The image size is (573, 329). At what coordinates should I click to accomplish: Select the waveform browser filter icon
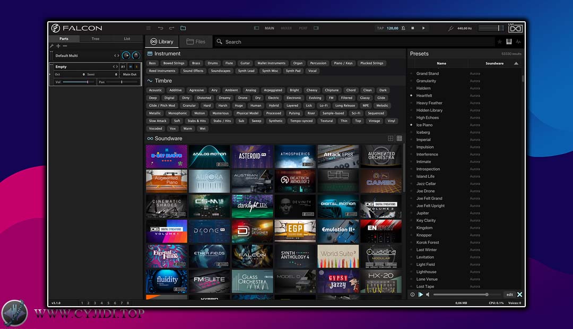pos(518,42)
